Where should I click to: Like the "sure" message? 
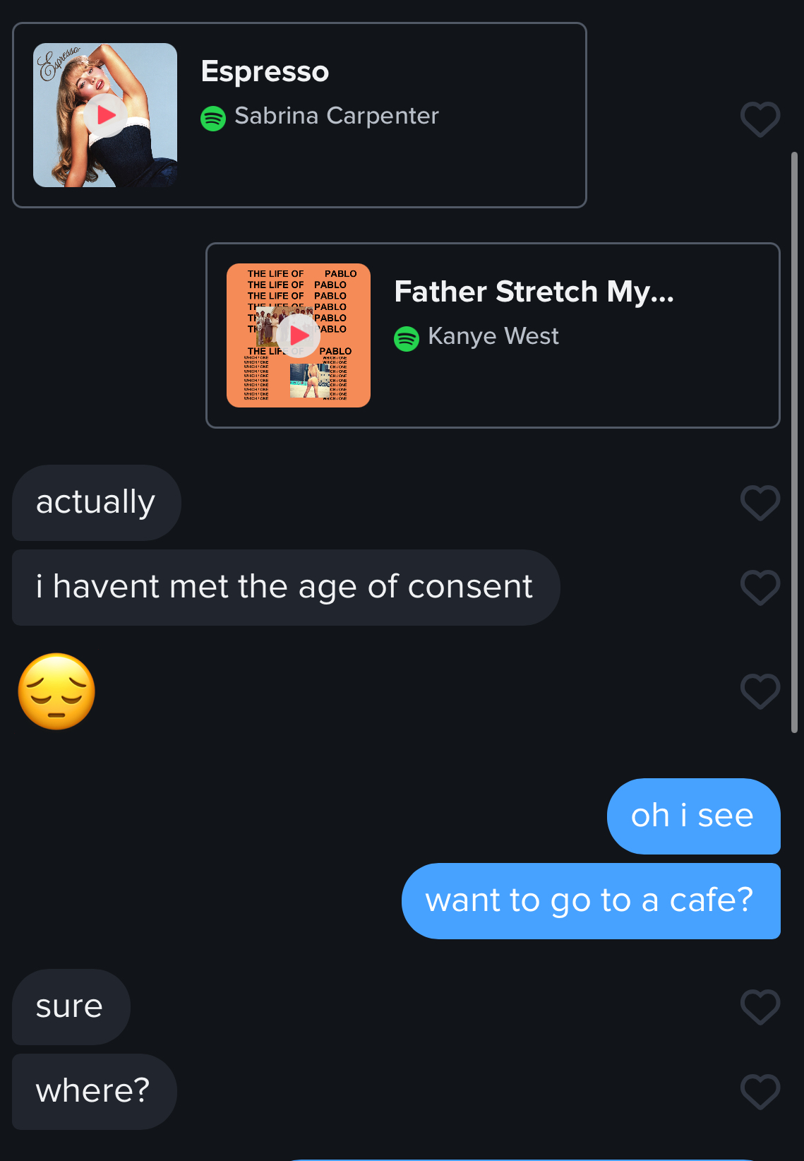tap(760, 1006)
